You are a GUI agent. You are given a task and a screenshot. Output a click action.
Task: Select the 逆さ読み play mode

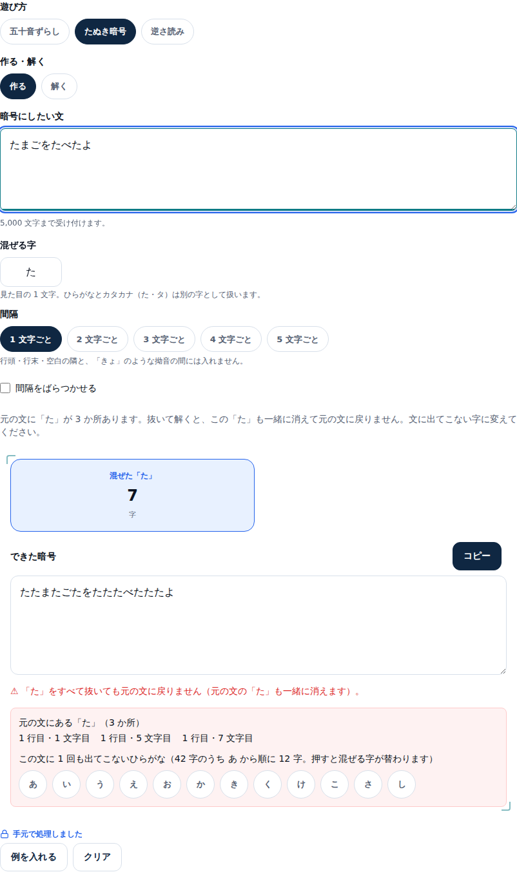click(168, 32)
